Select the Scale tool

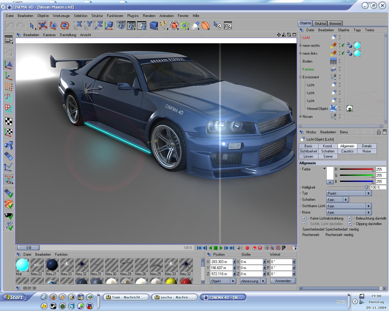pyautogui.click(x=53, y=26)
